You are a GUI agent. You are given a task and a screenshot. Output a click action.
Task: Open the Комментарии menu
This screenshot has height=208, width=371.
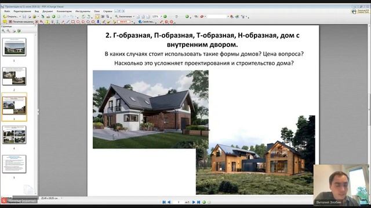point(64,12)
